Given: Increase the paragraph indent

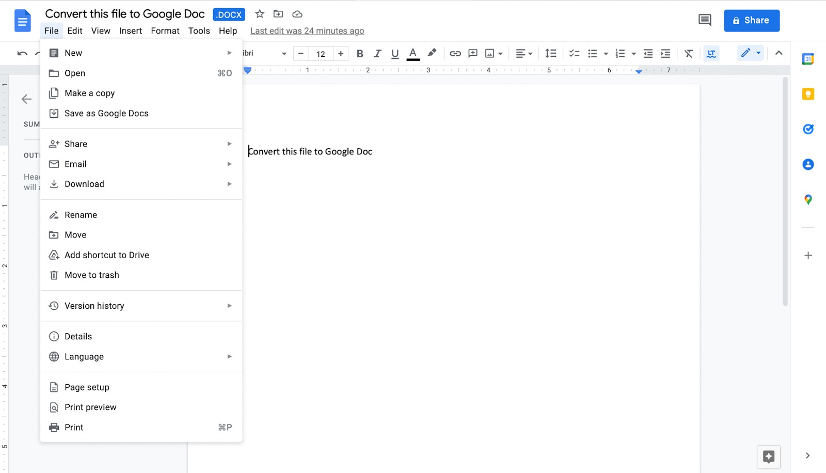Looking at the screenshot, I should (665, 53).
